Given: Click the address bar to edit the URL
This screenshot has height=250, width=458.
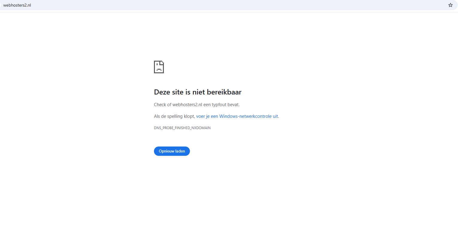Looking at the screenshot, I should coord(120,5).
